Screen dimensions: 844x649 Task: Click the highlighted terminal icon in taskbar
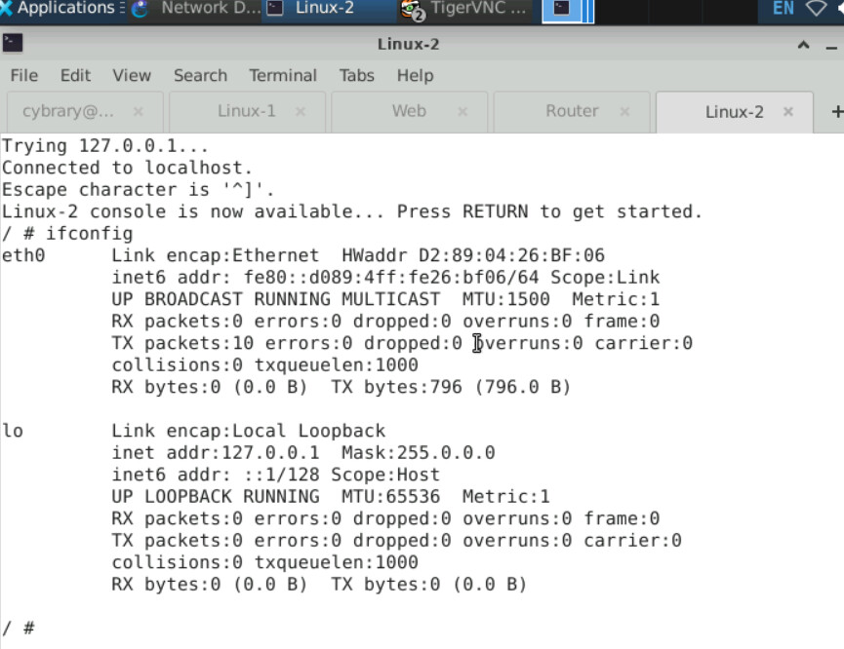[x=561, y=9]
